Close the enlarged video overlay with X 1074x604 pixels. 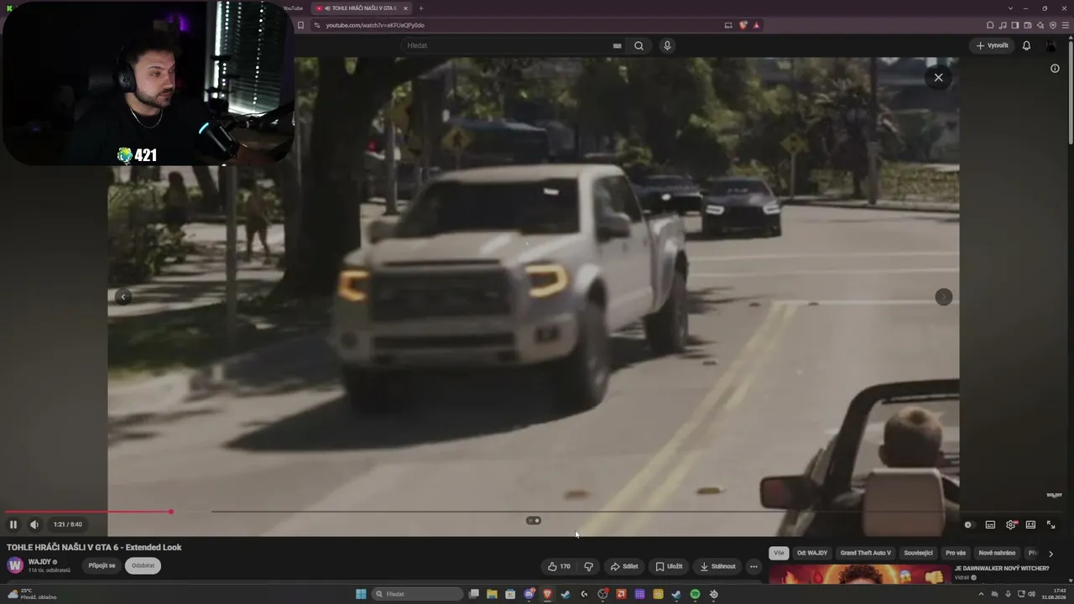pos(938,77)
